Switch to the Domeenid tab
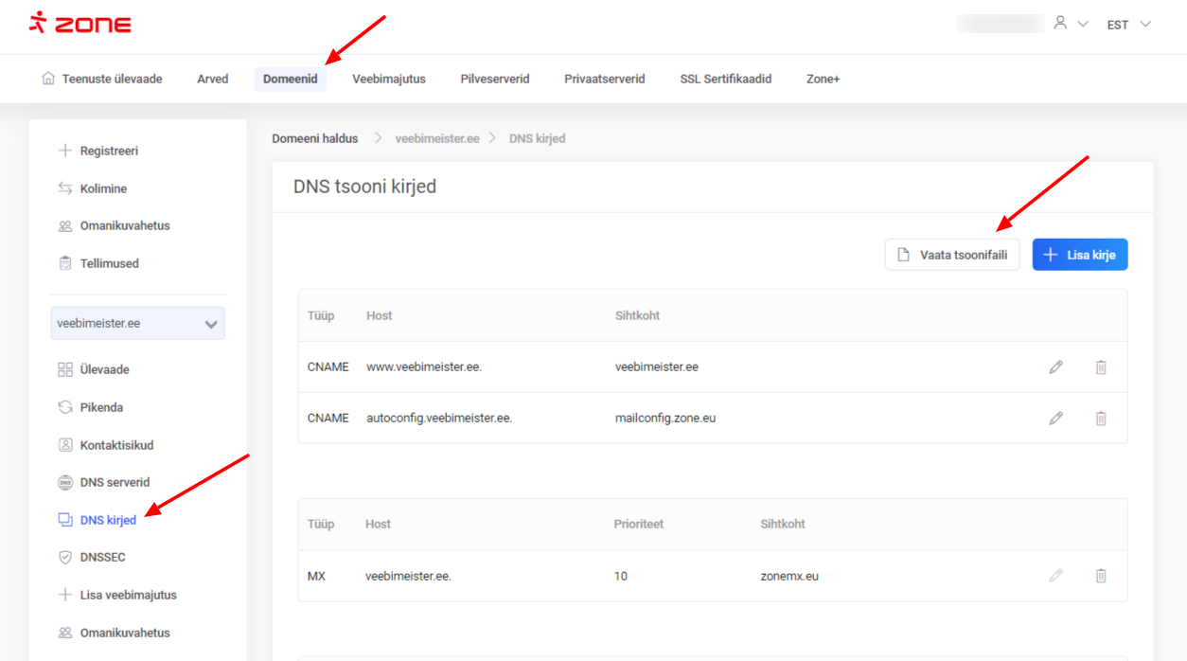 (290, 80)
